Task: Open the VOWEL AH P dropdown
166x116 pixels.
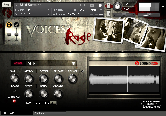Action: point(43,63)
